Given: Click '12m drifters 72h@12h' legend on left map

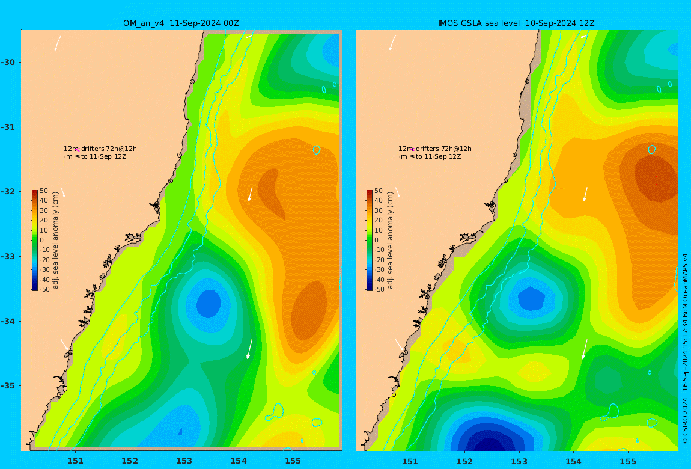Looking at the screenshot, I should click(x=100, y=149).
